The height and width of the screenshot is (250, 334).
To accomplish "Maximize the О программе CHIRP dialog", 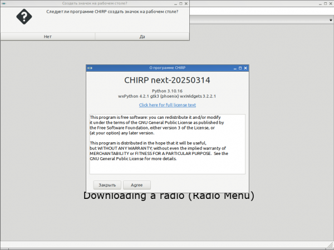I will (x=240, y=68).
